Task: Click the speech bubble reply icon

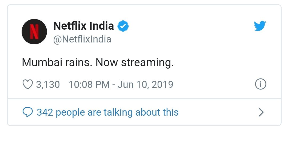Action: 28,112
